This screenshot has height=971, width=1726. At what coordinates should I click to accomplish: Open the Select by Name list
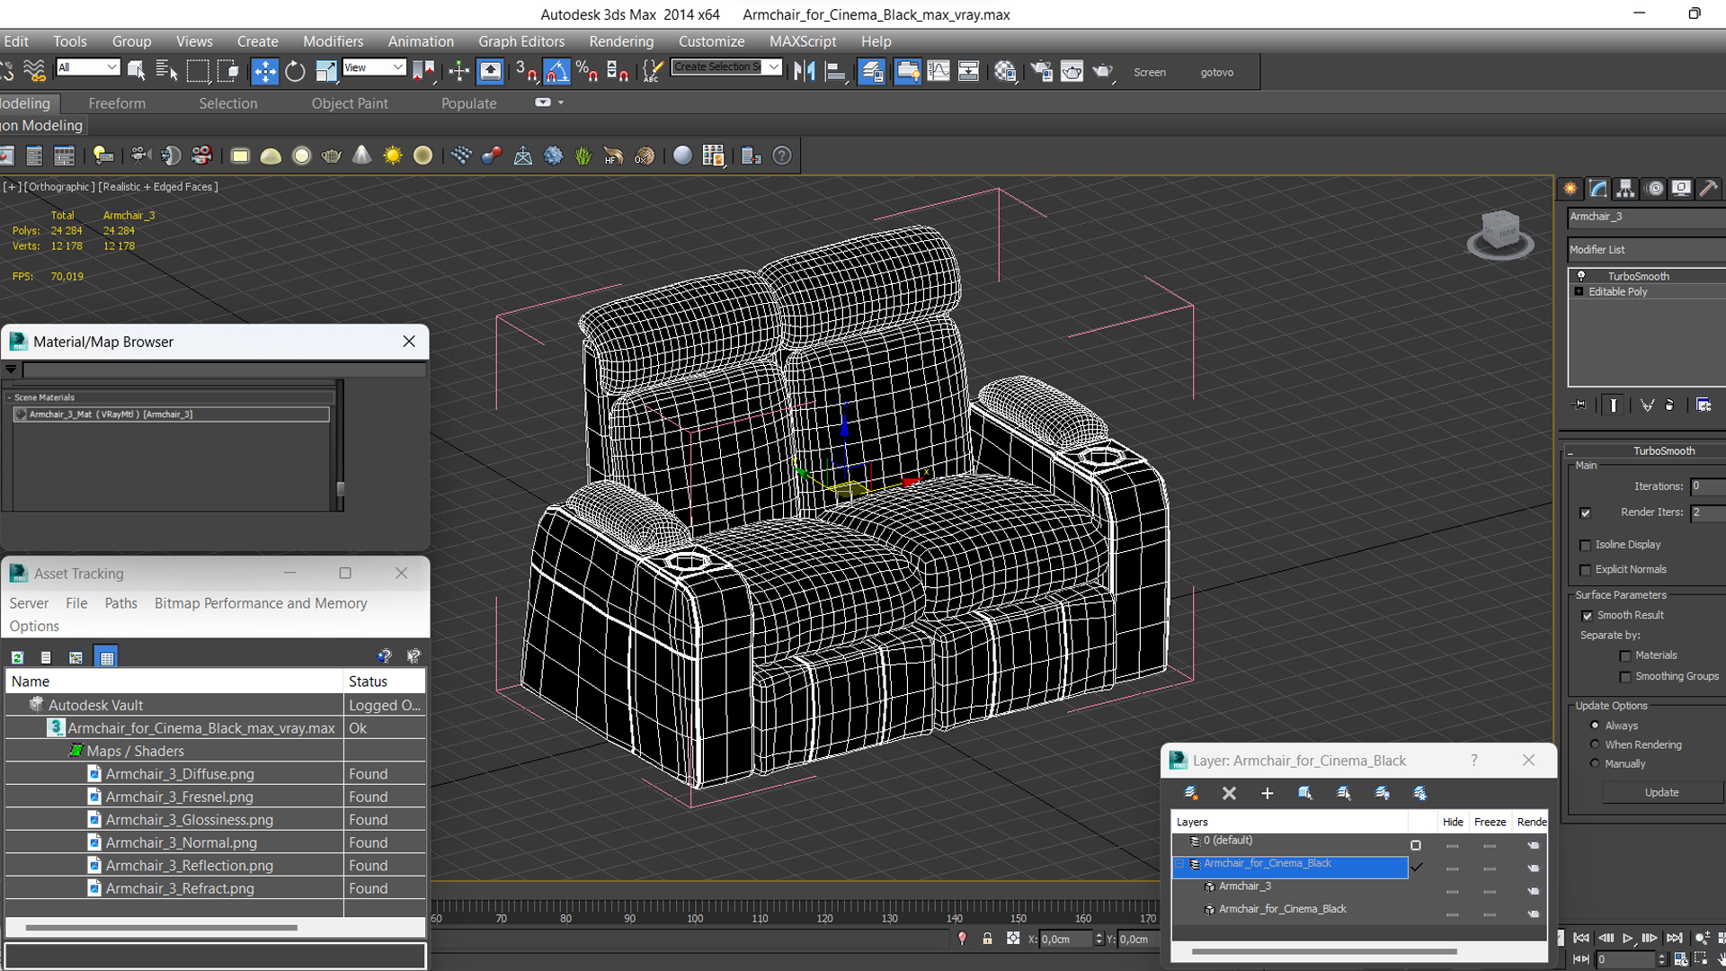click(166, 71)
